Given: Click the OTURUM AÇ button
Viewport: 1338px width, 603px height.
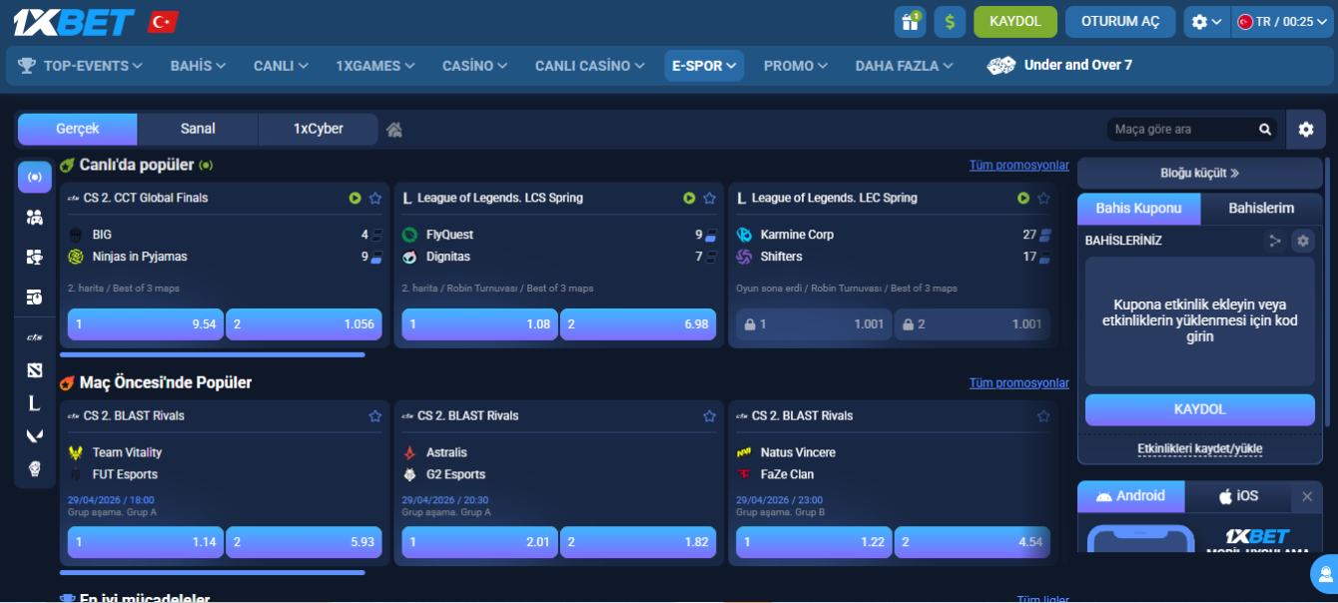Looking at the screenshot, I should coord(1120,21).
